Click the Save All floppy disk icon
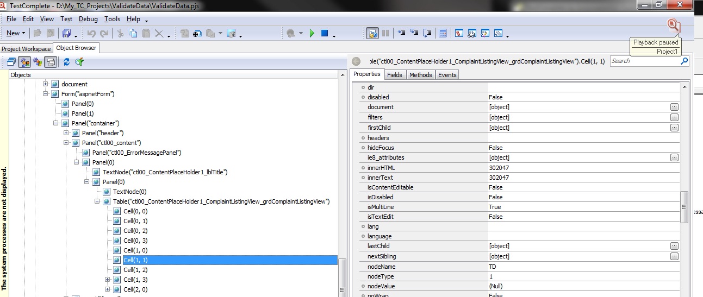 67,34
